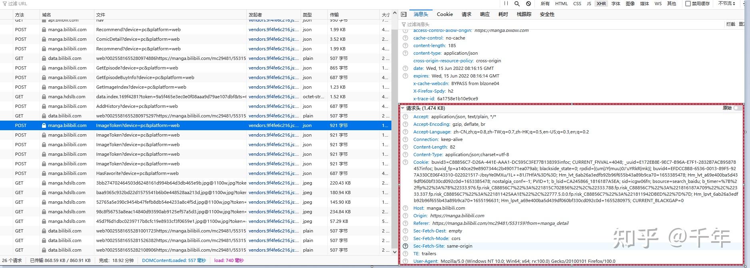This screenshot has height=268, width=750.
Task: Click help icon beside Accept-Encoding header
Action: (405, 124)
